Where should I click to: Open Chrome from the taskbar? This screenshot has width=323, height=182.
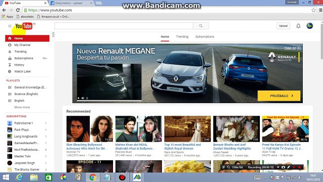pos(93,177)
